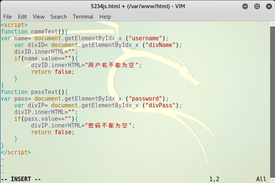Image resolution: width=275 pixels, height=183 pixels.
Task: Open the Edit menu
Action: [x=22, y=17]
